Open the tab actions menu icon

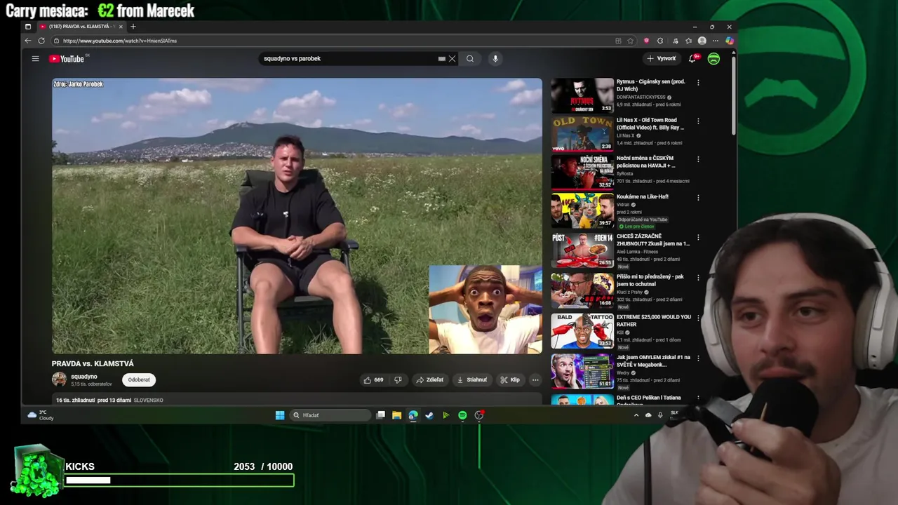pos(28,27)
